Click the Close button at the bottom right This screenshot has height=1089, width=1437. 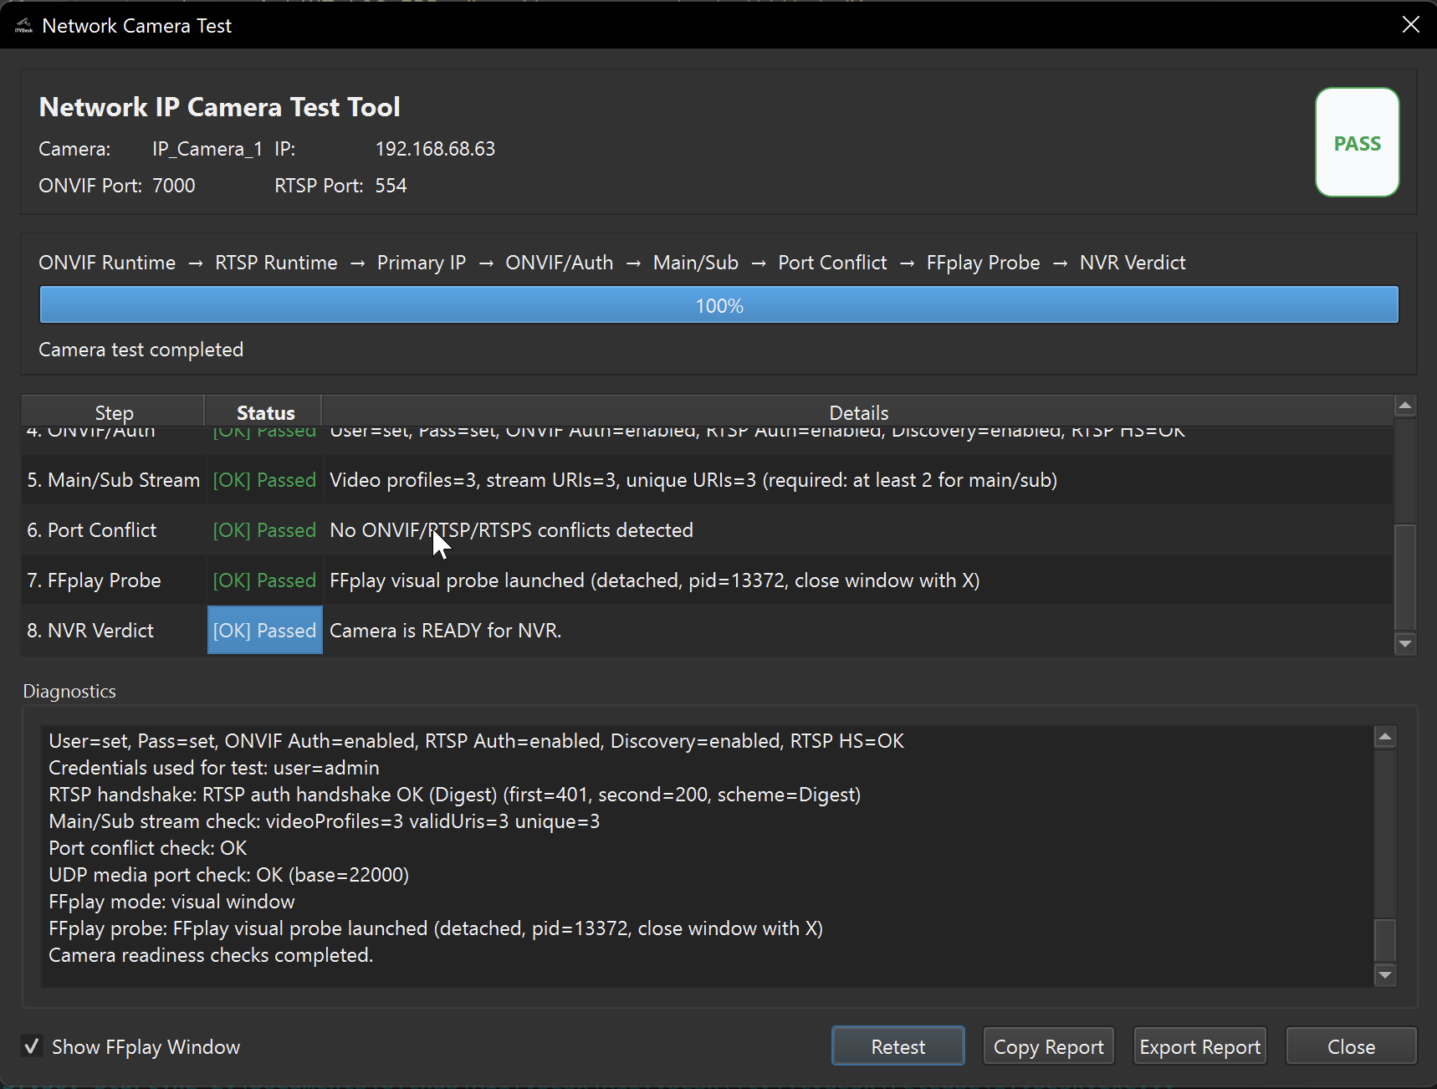(1350, 1046)
